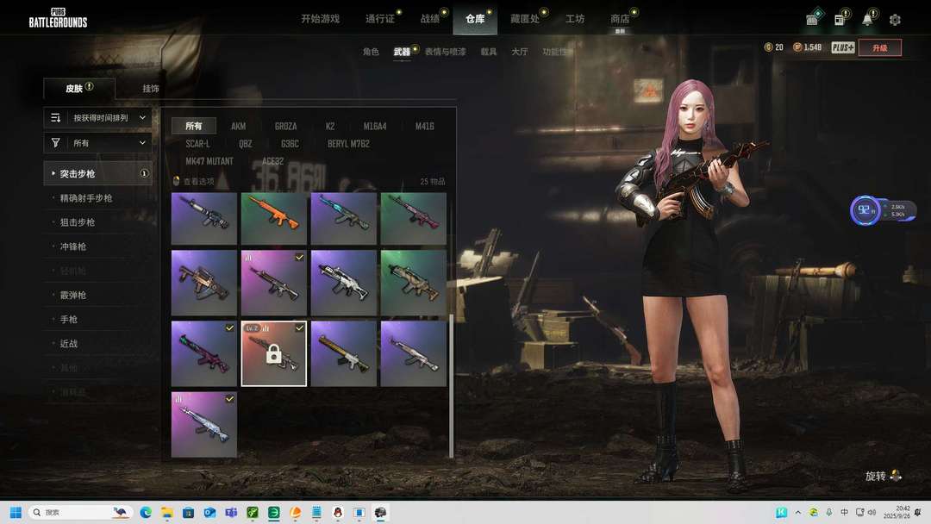Viewport: 931px width, 524px height.
Task: Filter skins by MK47 MUTANT
Action: [x=209, y=161]
